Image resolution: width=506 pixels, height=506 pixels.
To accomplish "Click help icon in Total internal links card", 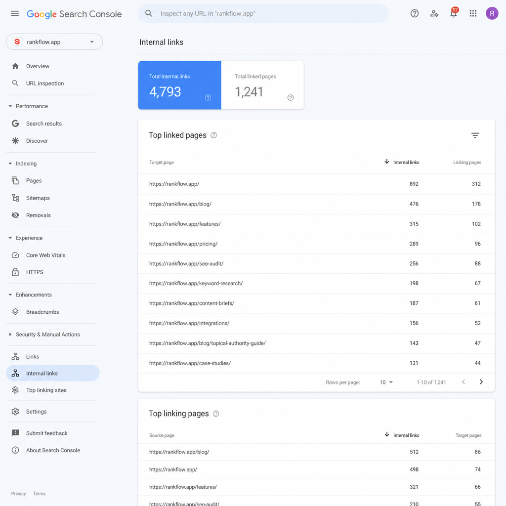I will [208, 98].
